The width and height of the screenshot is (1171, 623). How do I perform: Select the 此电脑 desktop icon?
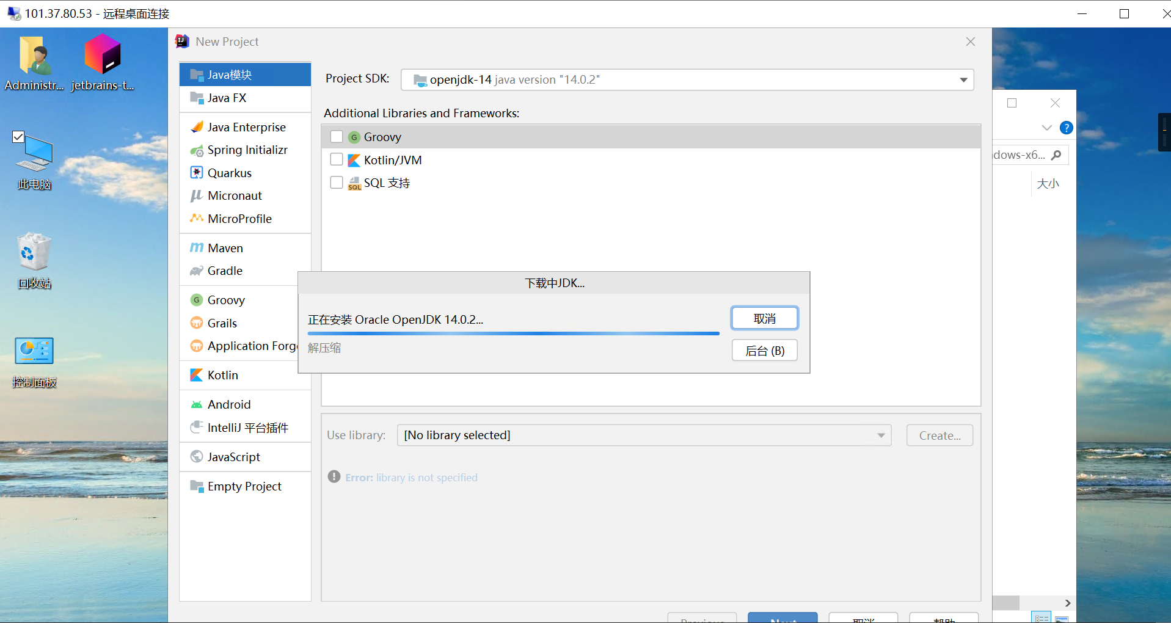coord(34,161)
